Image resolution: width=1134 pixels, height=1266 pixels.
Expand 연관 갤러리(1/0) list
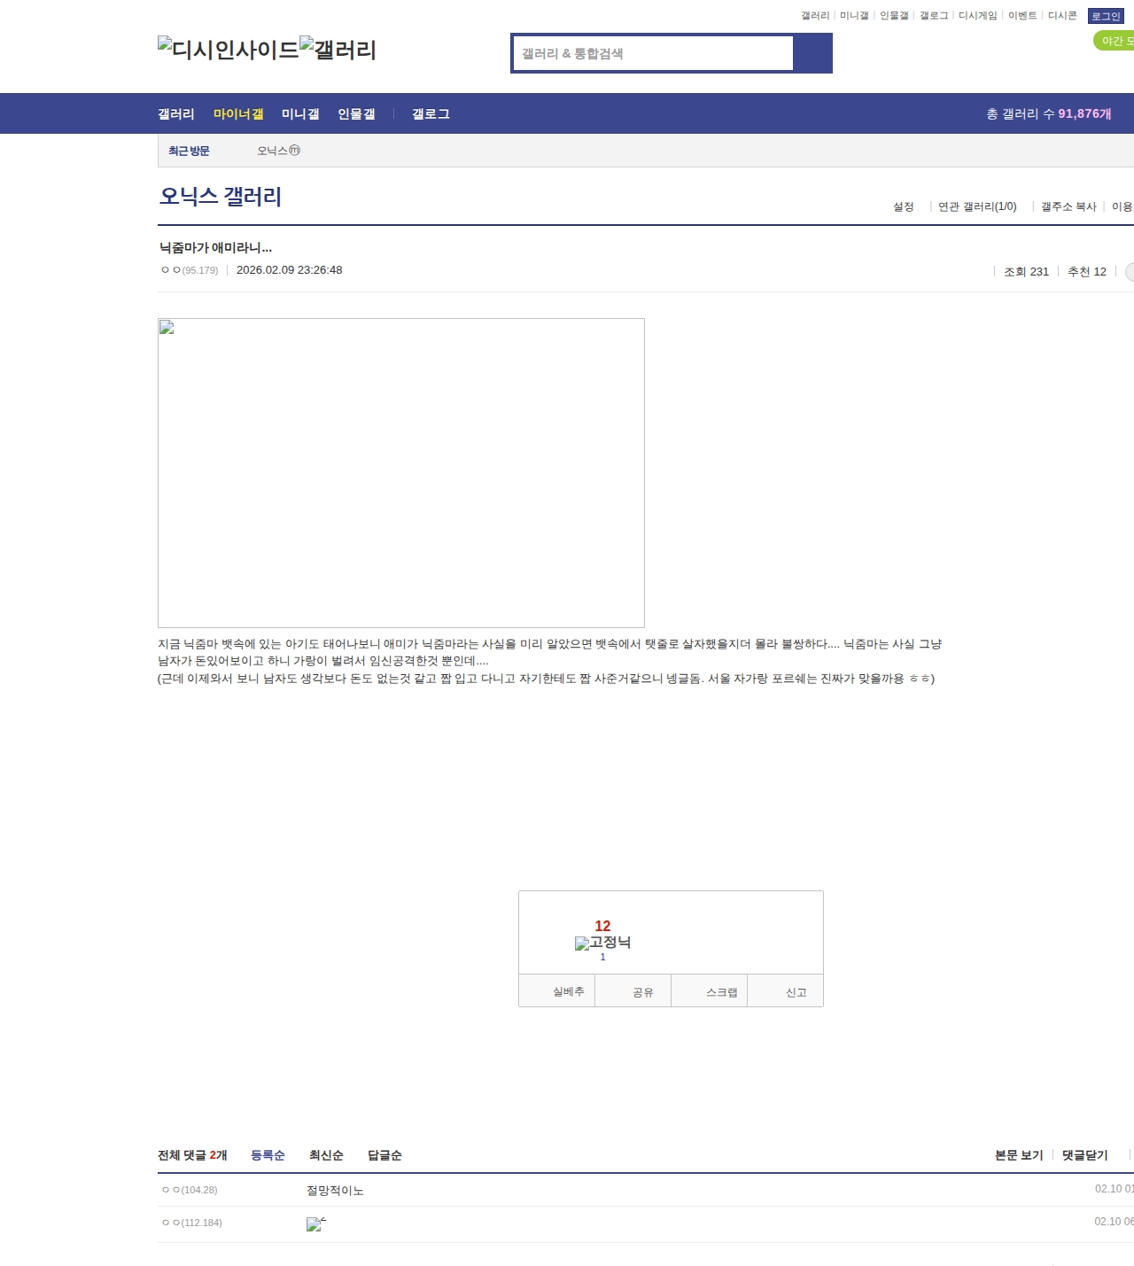(976, 206)
